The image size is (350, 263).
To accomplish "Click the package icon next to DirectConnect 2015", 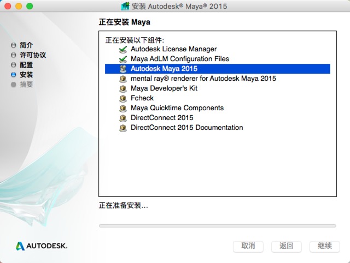I will pos(123,118).
